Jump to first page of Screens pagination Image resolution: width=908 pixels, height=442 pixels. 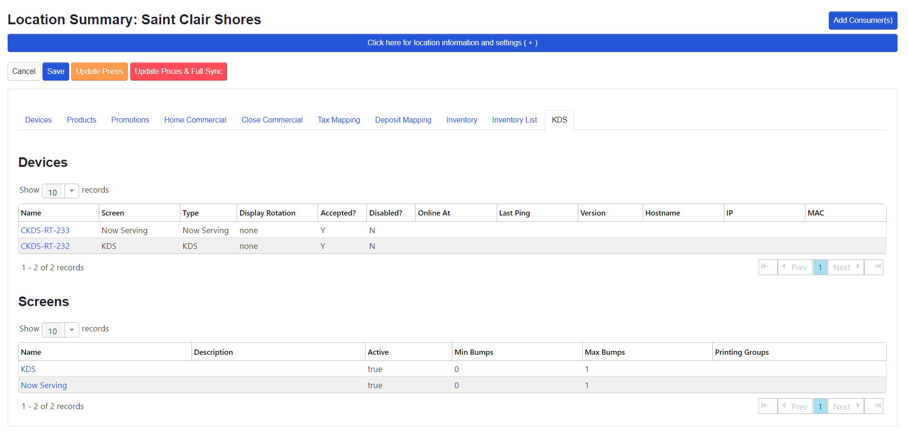(768, 406)
